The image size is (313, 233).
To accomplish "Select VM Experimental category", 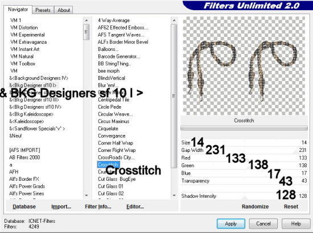I will click(x=27, y=35).
